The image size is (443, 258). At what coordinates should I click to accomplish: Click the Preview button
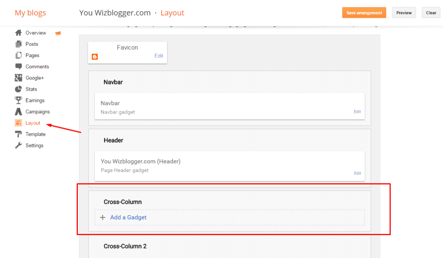click(404, 13)
